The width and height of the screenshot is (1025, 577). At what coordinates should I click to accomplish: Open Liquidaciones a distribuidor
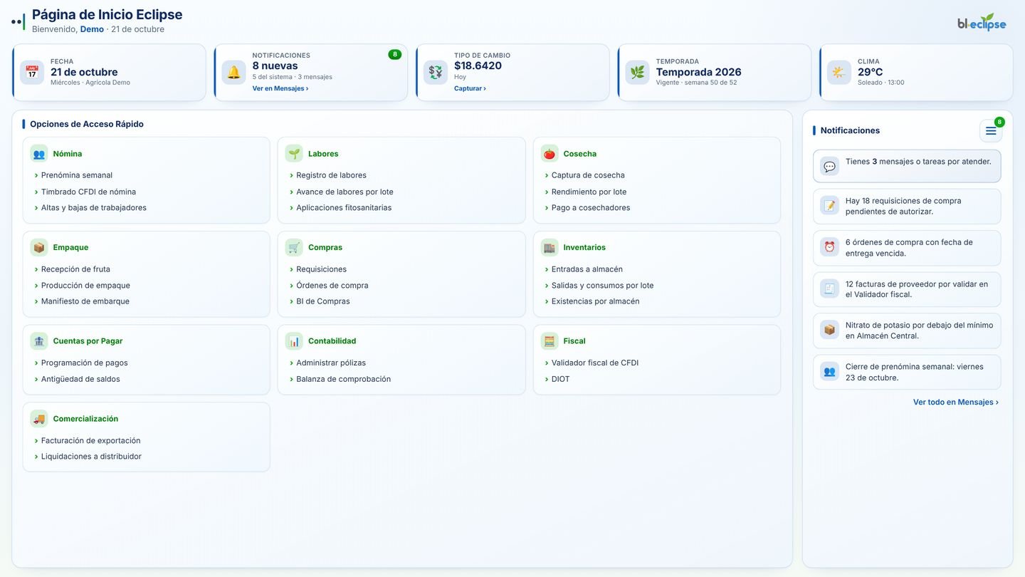(x=91, y=457)
